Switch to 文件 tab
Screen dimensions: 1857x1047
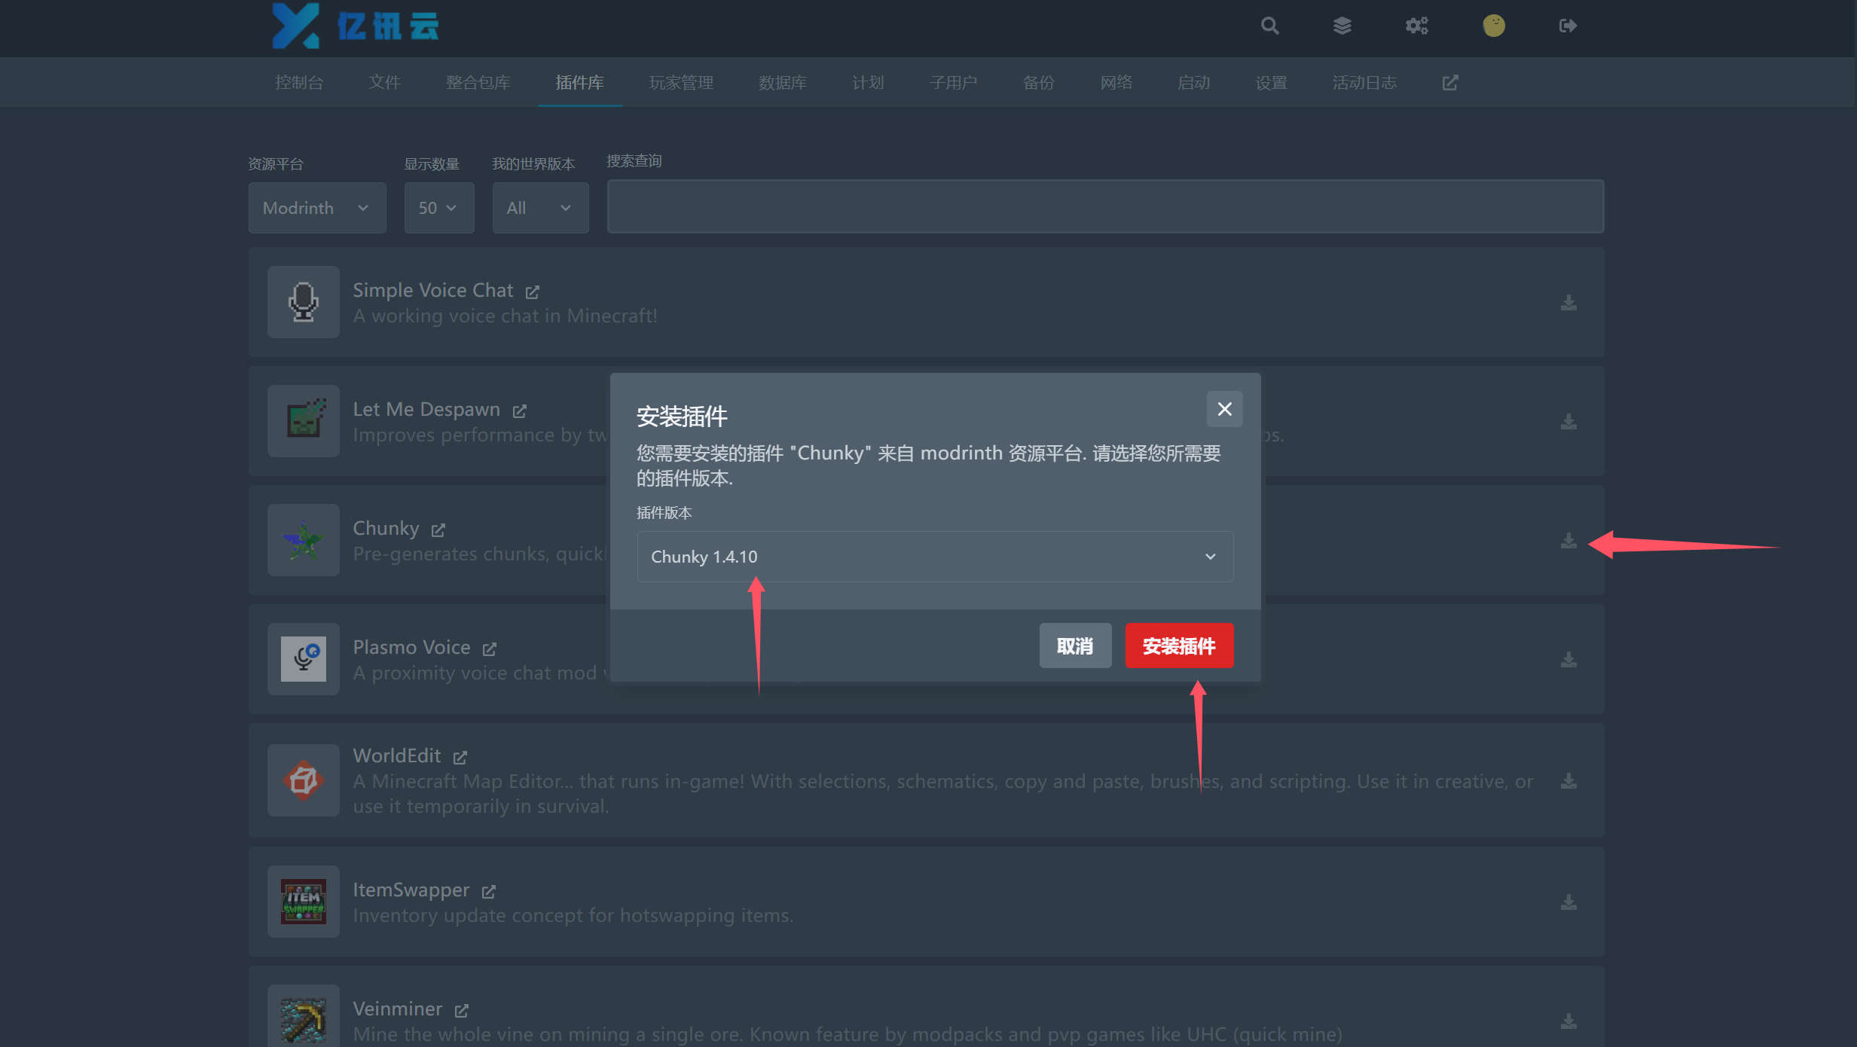(x=384, y=83)
